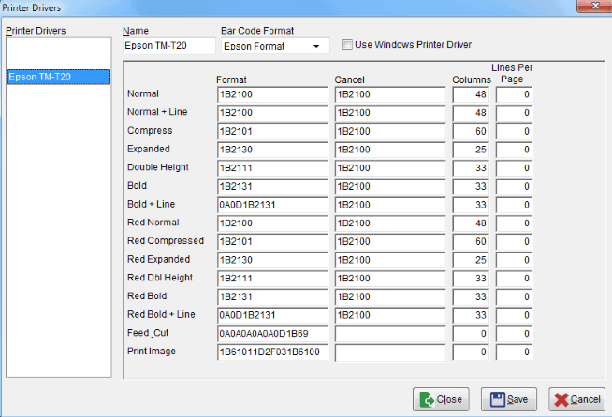
Task: Click the Close button at the bottom
Action: [440, 399]
